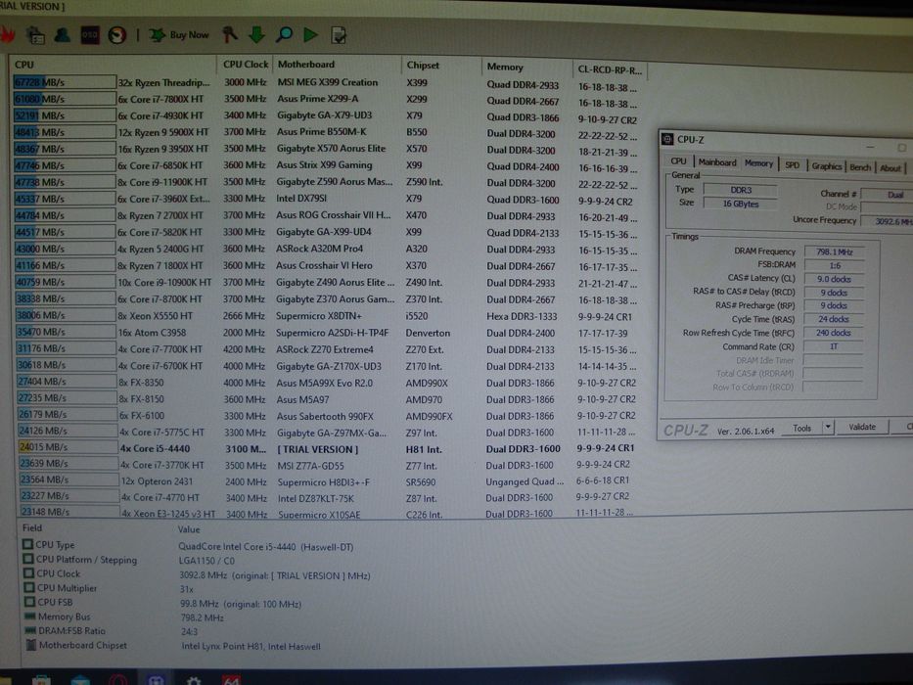Image resolution: width=913 pixels, height=685 pixels.
Task: Click the blue user icon in AIDA64 toolbar
Action: [x=63, y=35]
